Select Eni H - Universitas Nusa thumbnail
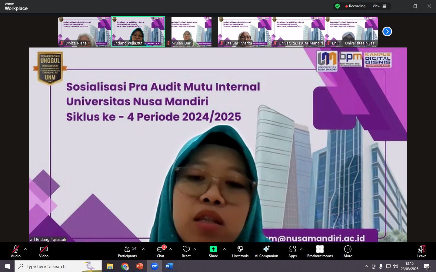Viewport: 436px width, 272px height. click(x=351, y=31)
